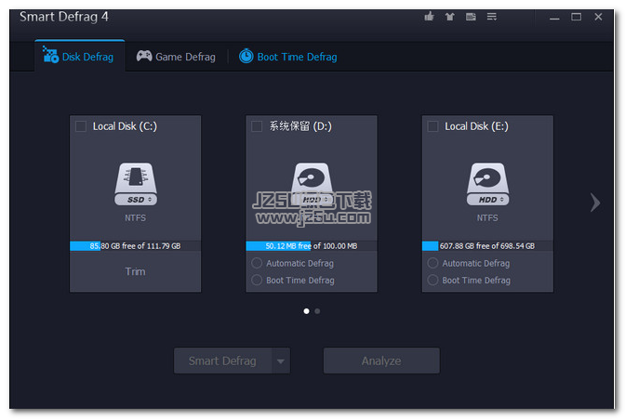Click the SSD drive icon for C:

pos(136,184)
